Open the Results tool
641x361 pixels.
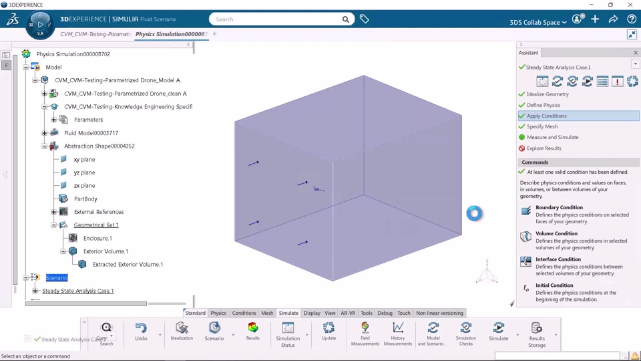coord(253,328)
